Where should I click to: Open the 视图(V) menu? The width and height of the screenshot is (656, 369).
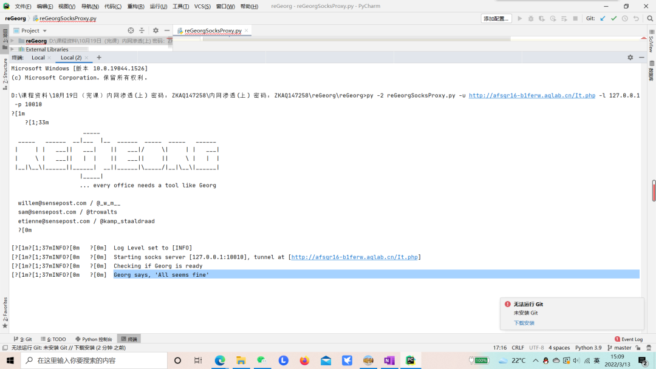tap(67, 6)
